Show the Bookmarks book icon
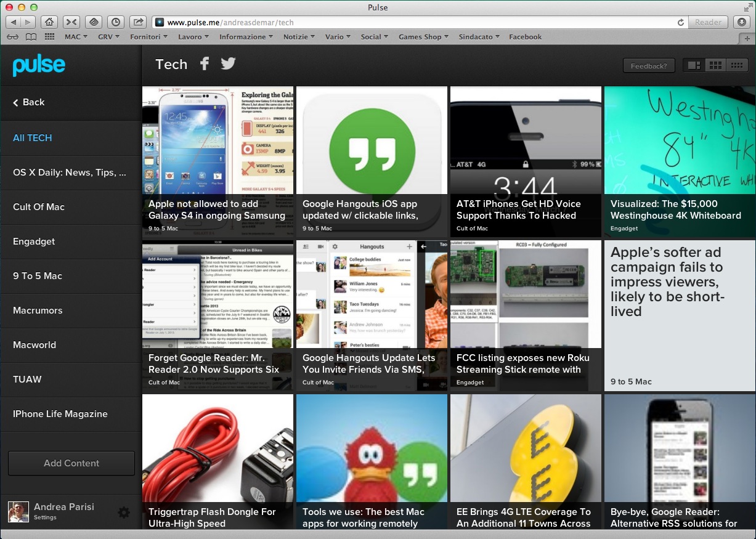The height and width of the screenshot is (539, 756). (31, 37)
